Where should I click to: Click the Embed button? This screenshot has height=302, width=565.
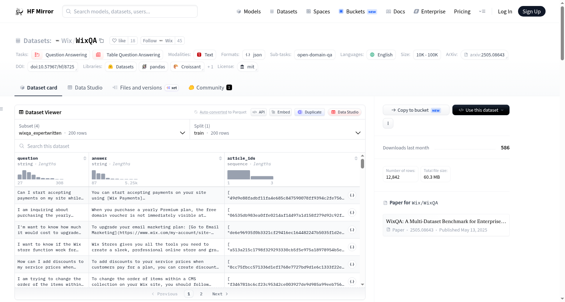click(x=281, y=112)
